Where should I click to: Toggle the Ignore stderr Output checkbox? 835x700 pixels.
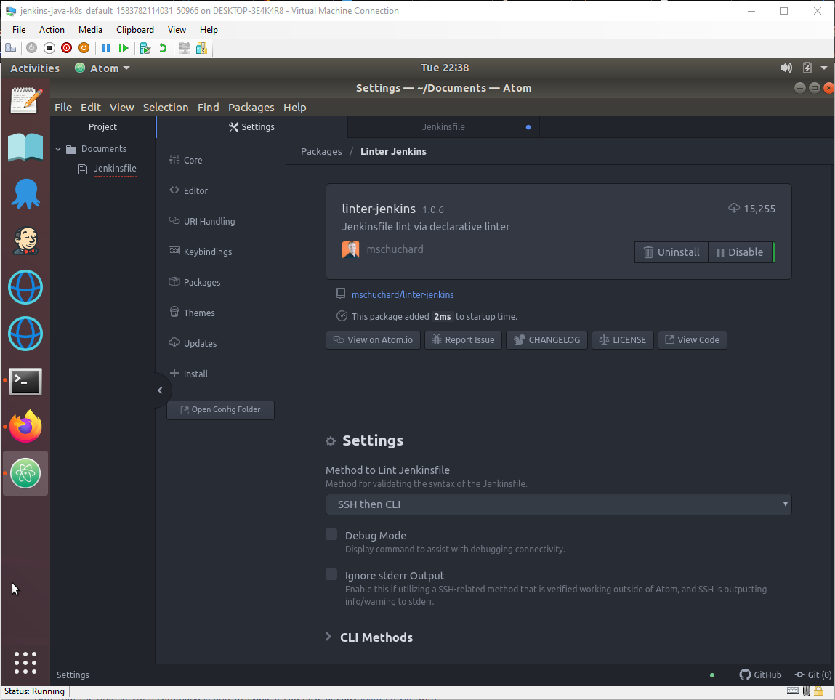coord(331,575)
